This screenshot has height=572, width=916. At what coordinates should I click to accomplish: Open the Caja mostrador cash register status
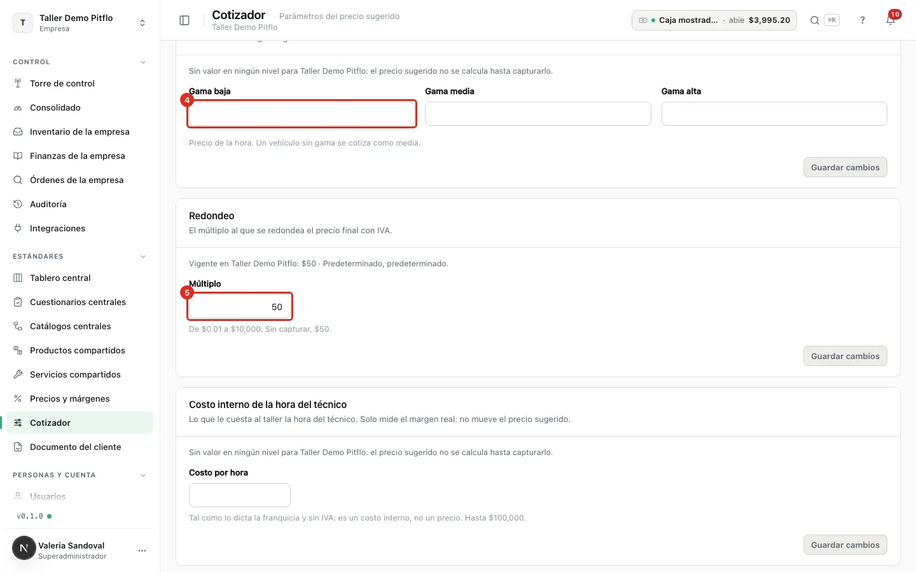[714, 20]
